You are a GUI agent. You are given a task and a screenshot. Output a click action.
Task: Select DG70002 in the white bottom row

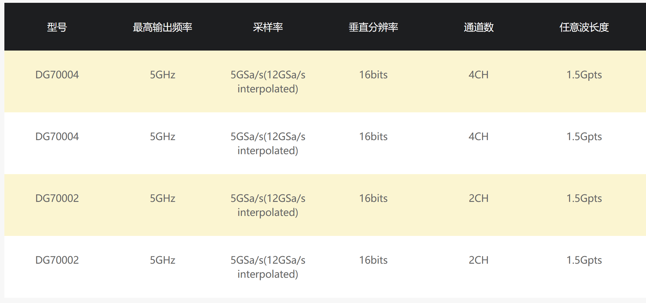[x=57, y=260]
